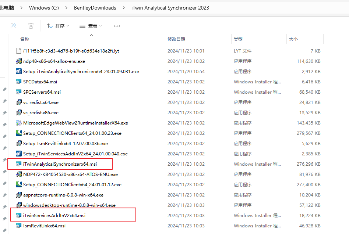
Task: Click the 276,296 KB size cell
Action: coord(309,164)
